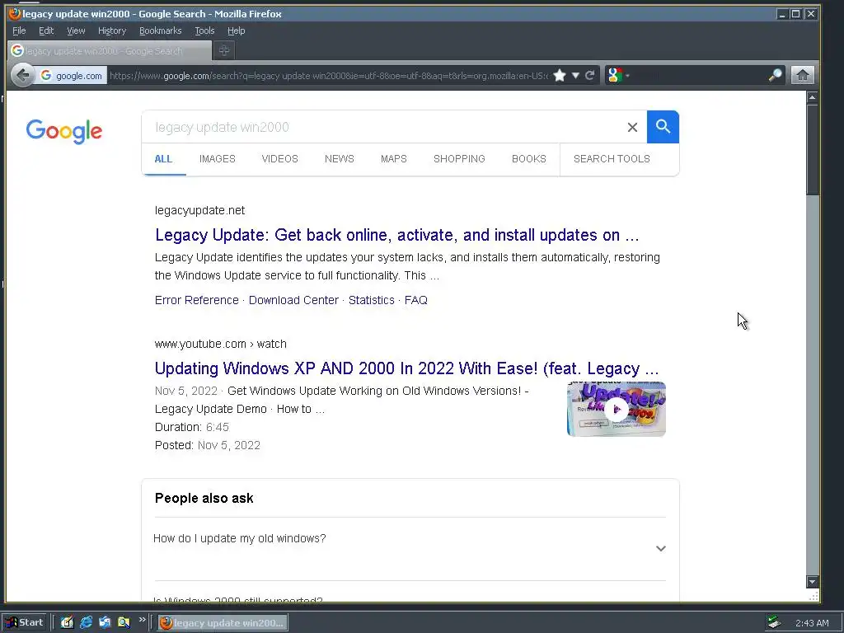This screenshot has width=844, height=633.
Task: Click the Google logo
Action: pyautogui.click(x=64, y=131)
